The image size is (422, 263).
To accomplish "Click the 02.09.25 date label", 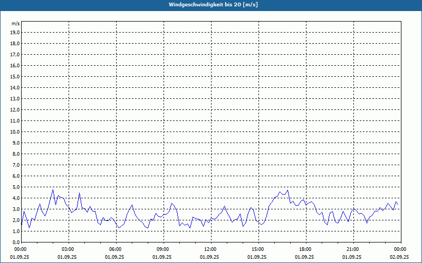I will 399,257.
